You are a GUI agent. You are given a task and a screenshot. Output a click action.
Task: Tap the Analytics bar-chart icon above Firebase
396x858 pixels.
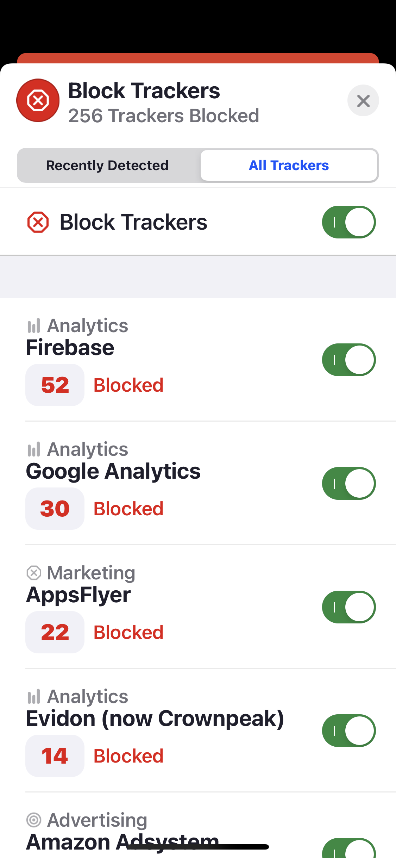point(34,326)
